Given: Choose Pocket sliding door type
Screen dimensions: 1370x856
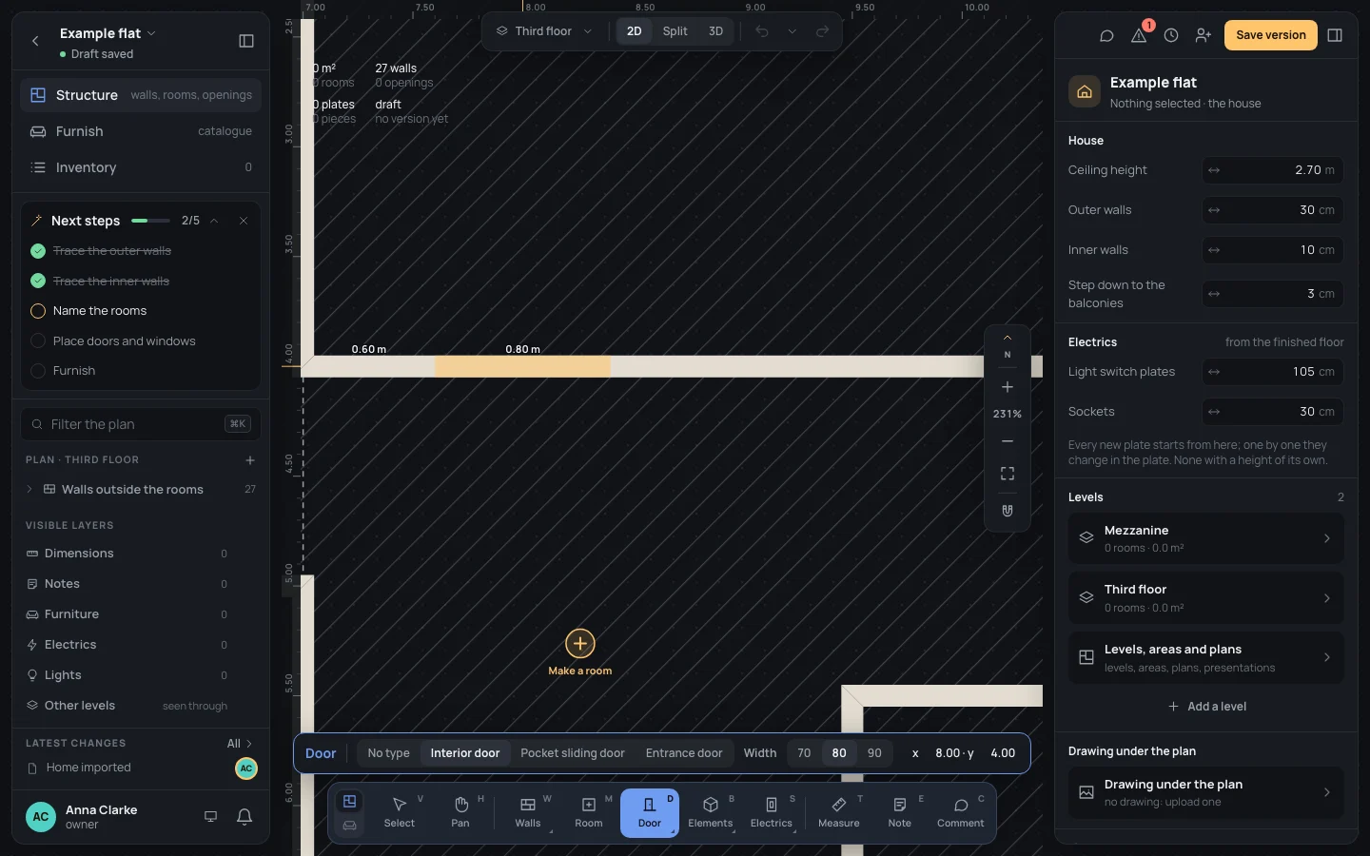Looking at the screenshot, I should tap(573, 753).
